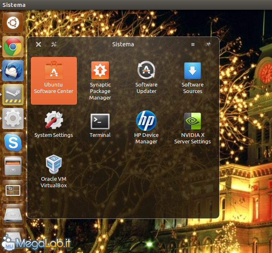Open the Ubuntu Dash home button
The width and height of the screenshot is (272, 253).
coord(13,23)
